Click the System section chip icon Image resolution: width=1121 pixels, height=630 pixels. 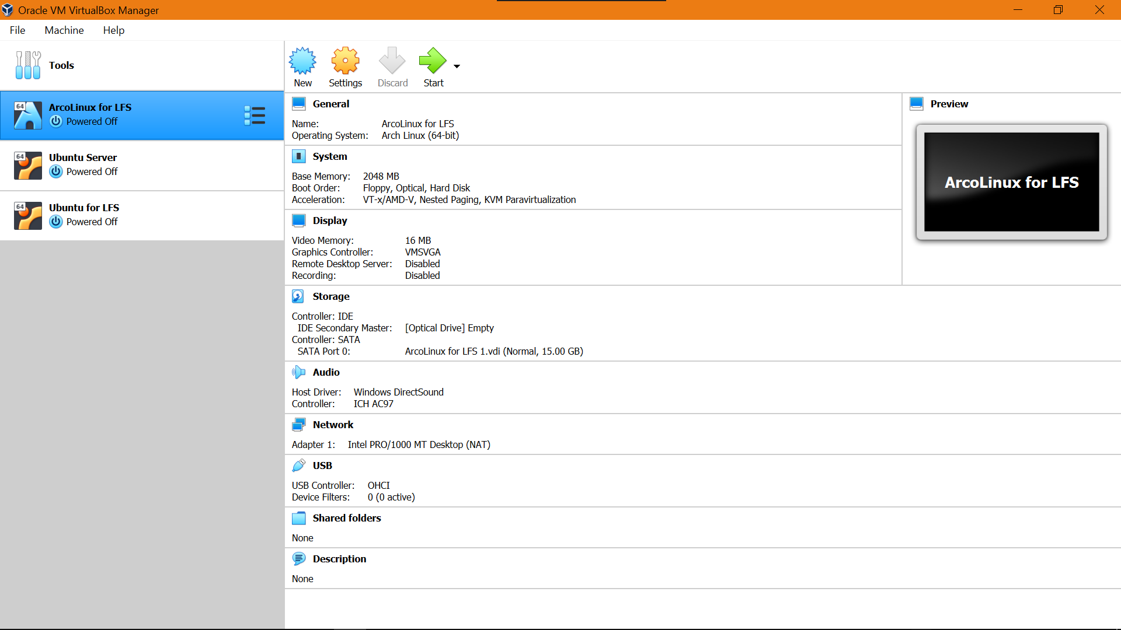(x=299, y=156)
